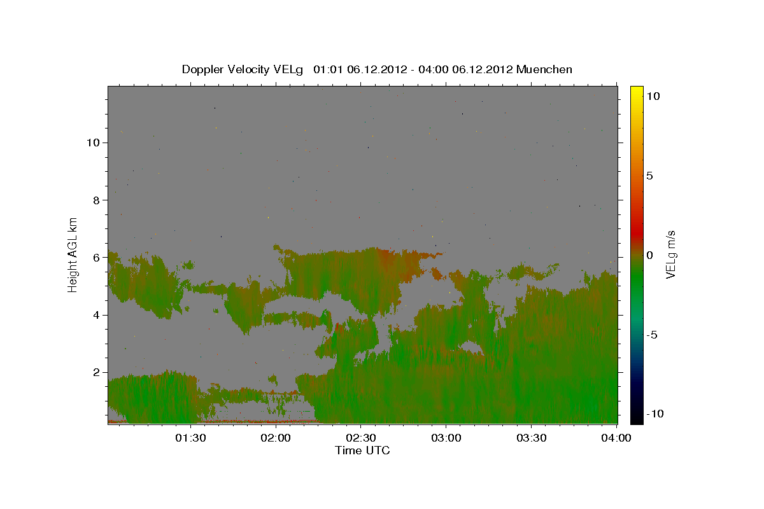The image size is (764, 509).
Task: Click the height axis label 2
Action: pos(95,372)
